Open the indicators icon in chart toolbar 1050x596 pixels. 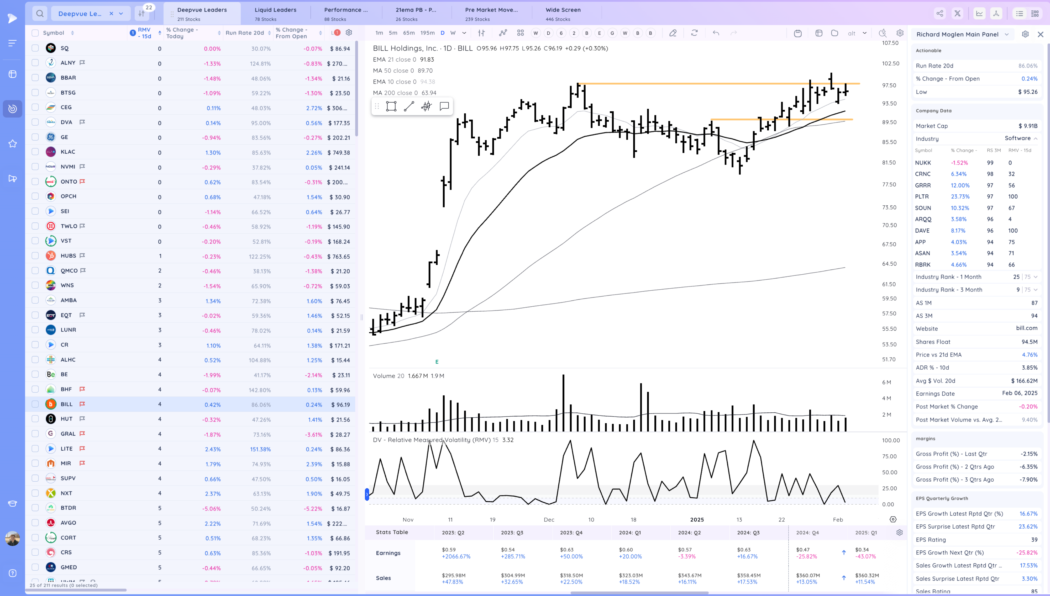pyautogui.click(x=503, y=33)
